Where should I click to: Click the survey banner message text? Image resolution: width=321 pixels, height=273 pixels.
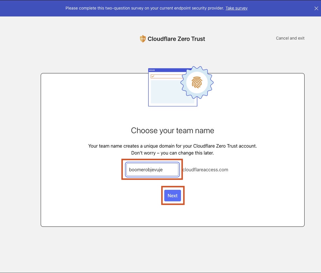coord(145,8)
